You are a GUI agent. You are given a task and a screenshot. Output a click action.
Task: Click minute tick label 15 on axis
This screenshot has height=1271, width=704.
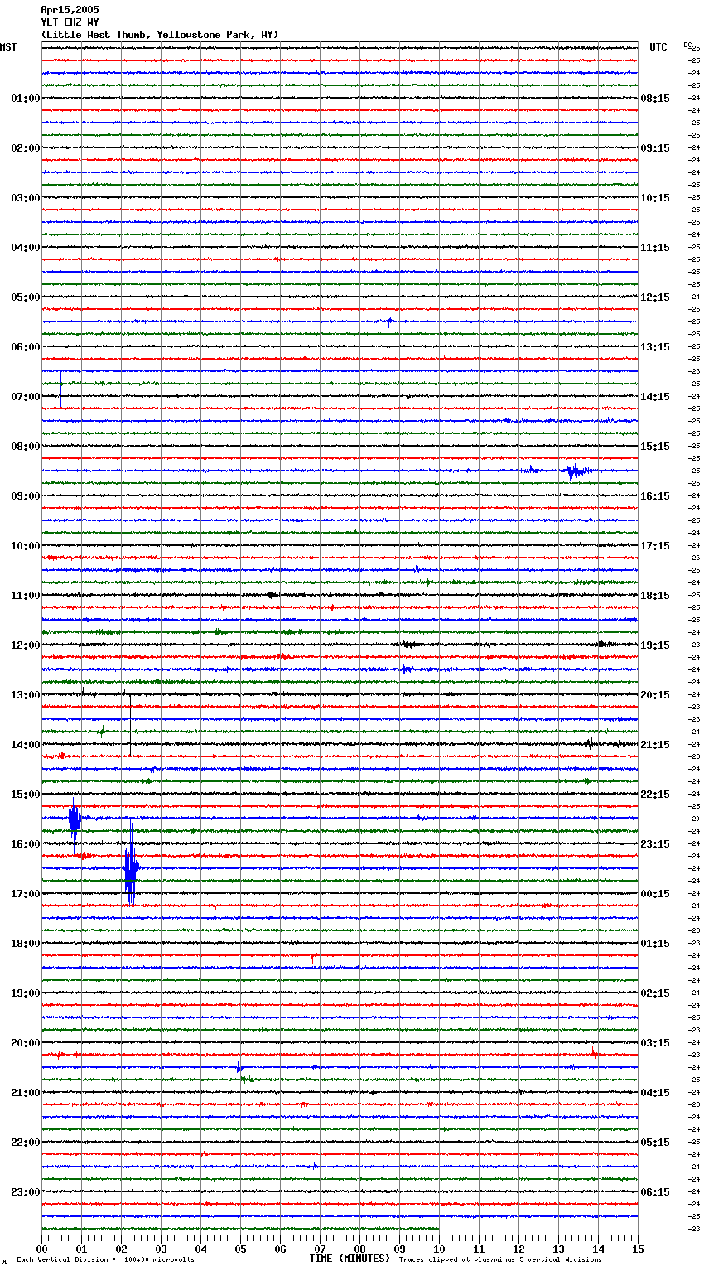click(x=638, y=1249)
